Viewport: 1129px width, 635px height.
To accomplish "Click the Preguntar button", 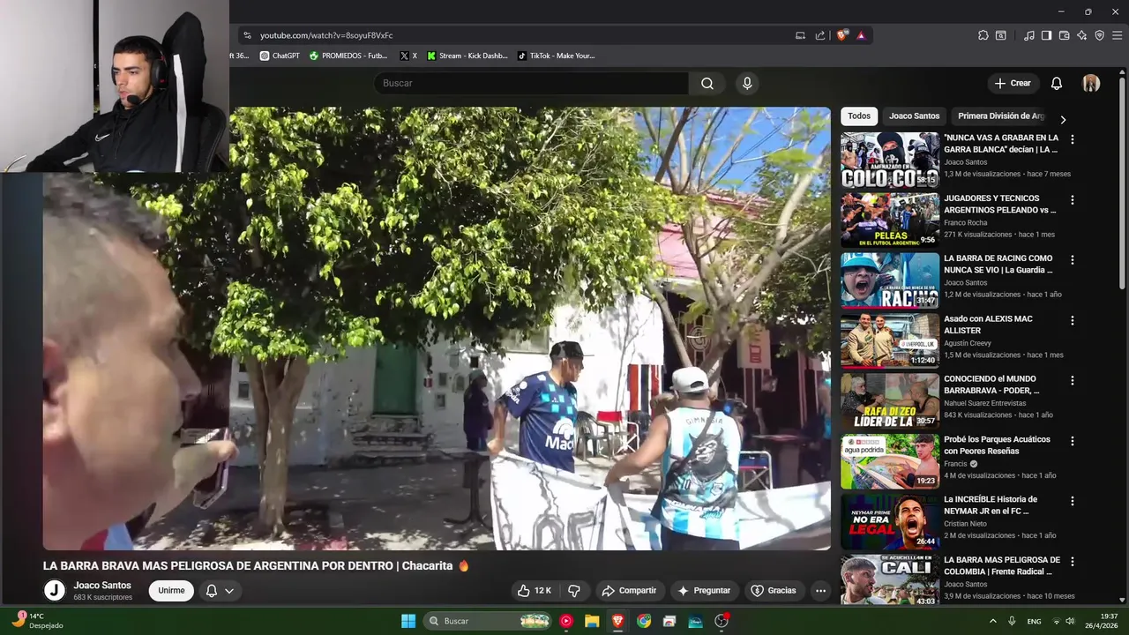I will tap(704, 591).
